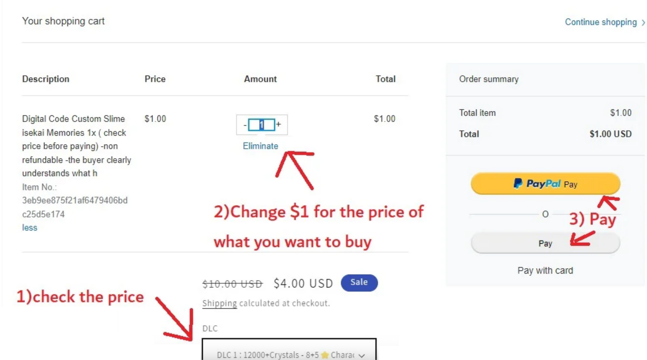Choose Pay with card option
647x360 pixels.
pos(545,270)
